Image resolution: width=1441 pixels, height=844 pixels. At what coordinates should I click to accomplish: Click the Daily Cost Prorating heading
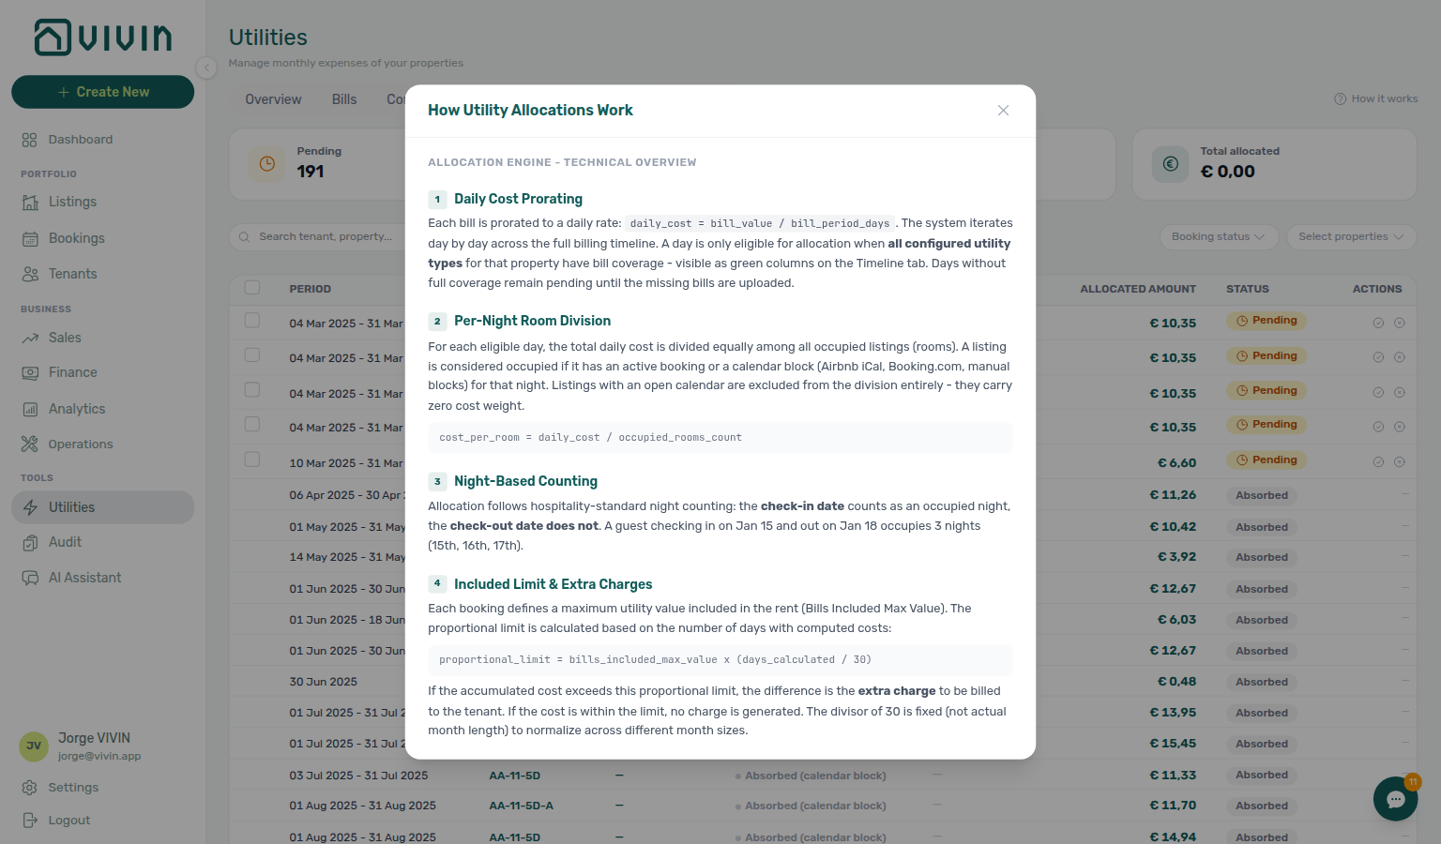[518, 199]
